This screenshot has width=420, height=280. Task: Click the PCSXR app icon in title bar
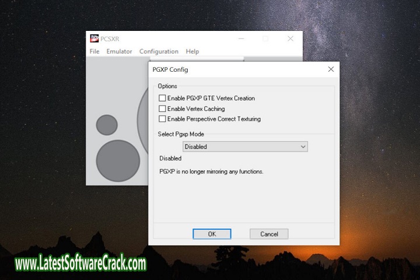pyautogui.click(x=94, y=38)
